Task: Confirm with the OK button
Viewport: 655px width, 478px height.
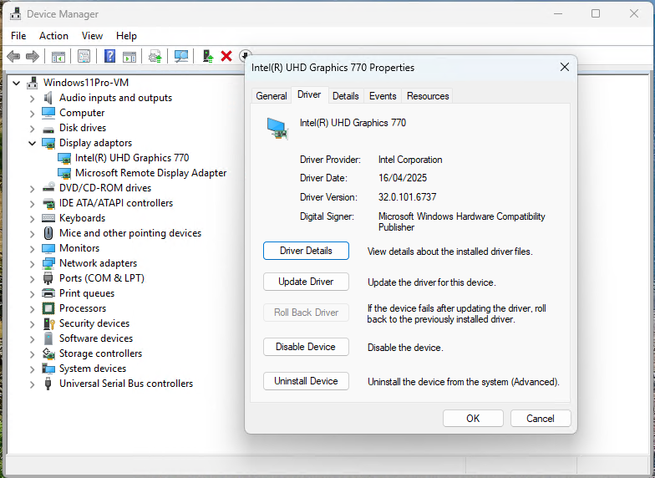Action: tap(473, 418)
